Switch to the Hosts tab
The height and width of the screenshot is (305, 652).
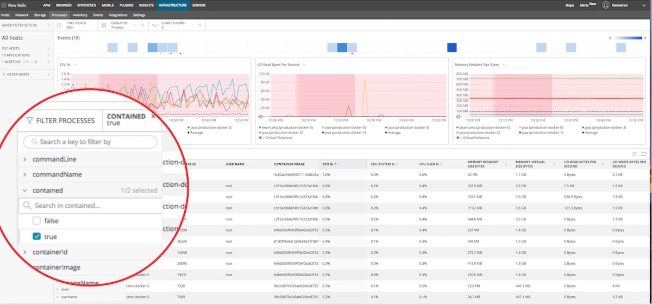click(5, 15)
